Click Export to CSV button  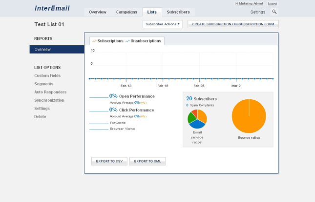click(109, 161)
